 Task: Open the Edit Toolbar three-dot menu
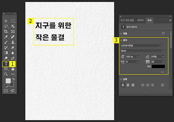pyautogui.click(x=13, y=74)
